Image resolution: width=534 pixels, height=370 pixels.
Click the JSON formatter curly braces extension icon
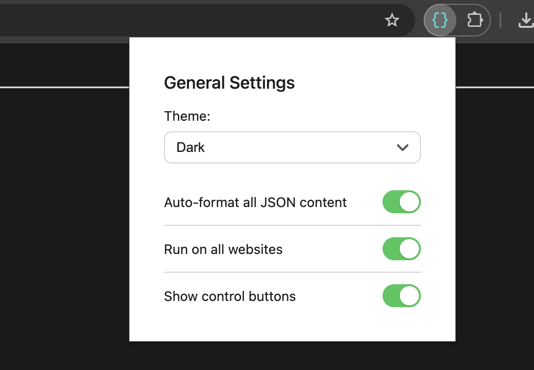click(440, 20)
